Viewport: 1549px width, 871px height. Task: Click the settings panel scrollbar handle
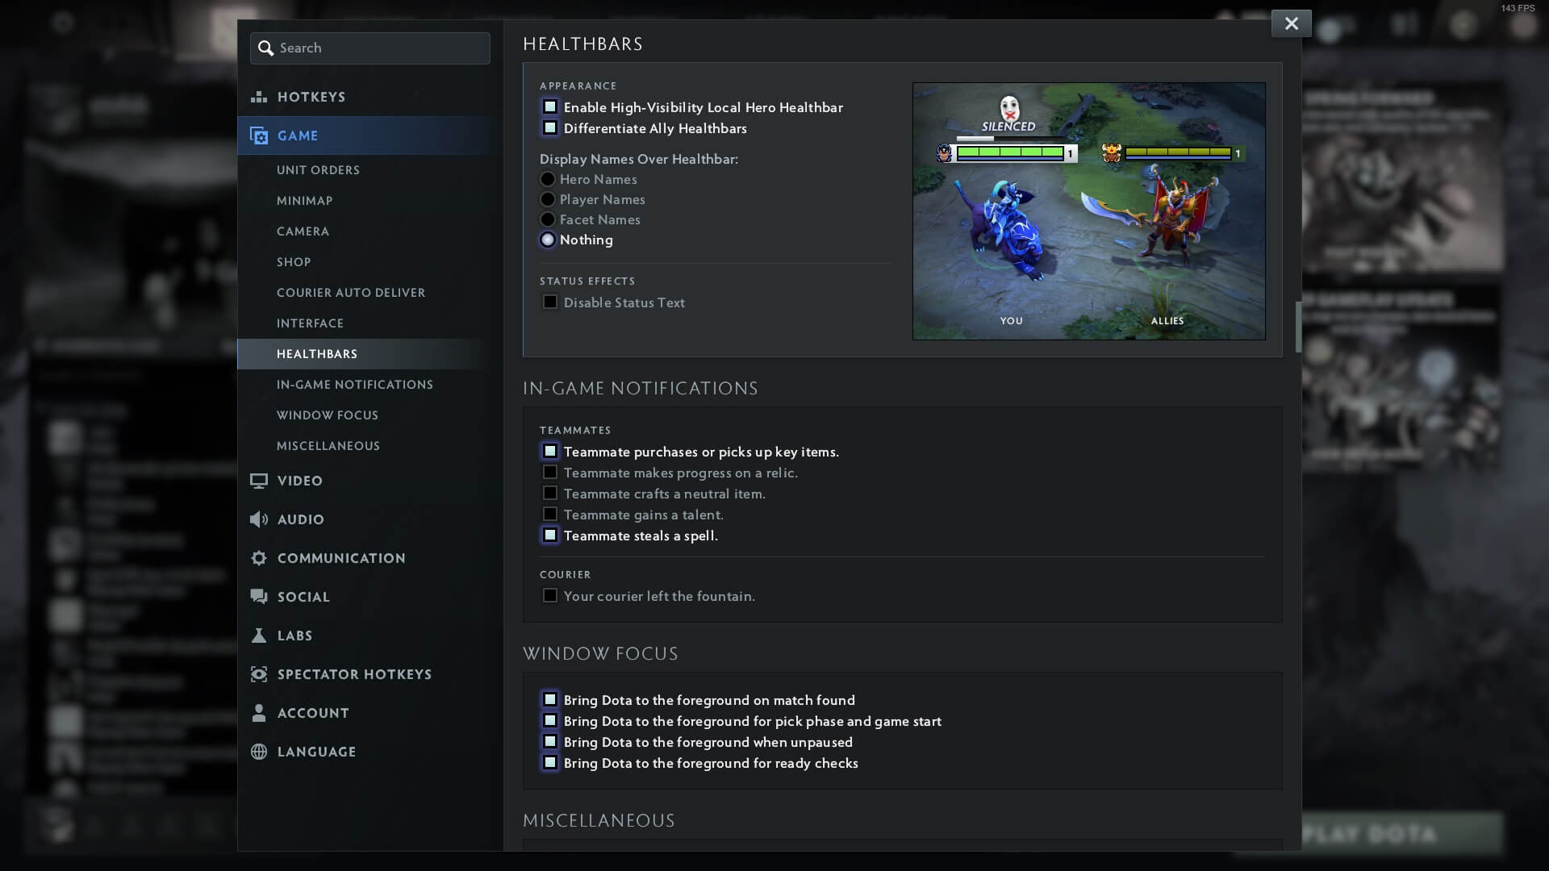pos(1298,327)
